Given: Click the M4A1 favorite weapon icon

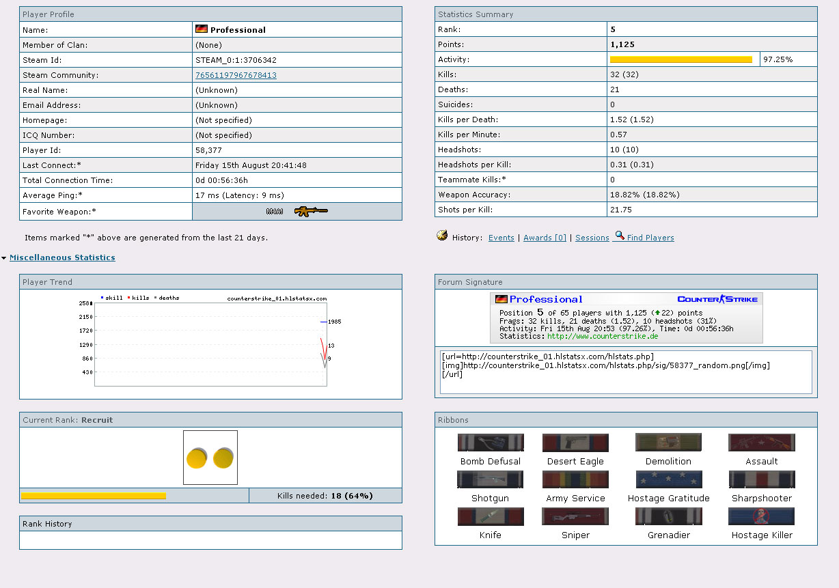Looking at the screenshot, I should 311,212.
